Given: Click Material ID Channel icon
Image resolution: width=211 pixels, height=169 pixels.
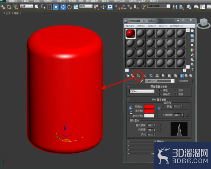Looking at the screenshot, I should (169, 76).
